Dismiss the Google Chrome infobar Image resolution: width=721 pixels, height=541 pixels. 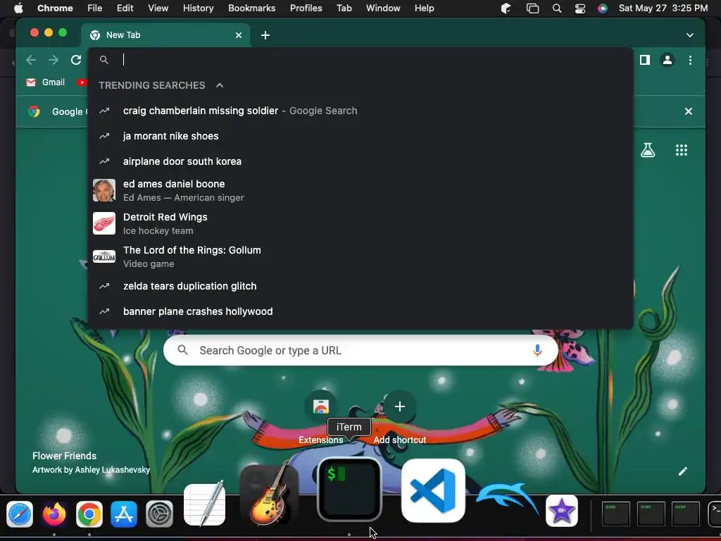[x=689, y=111]
